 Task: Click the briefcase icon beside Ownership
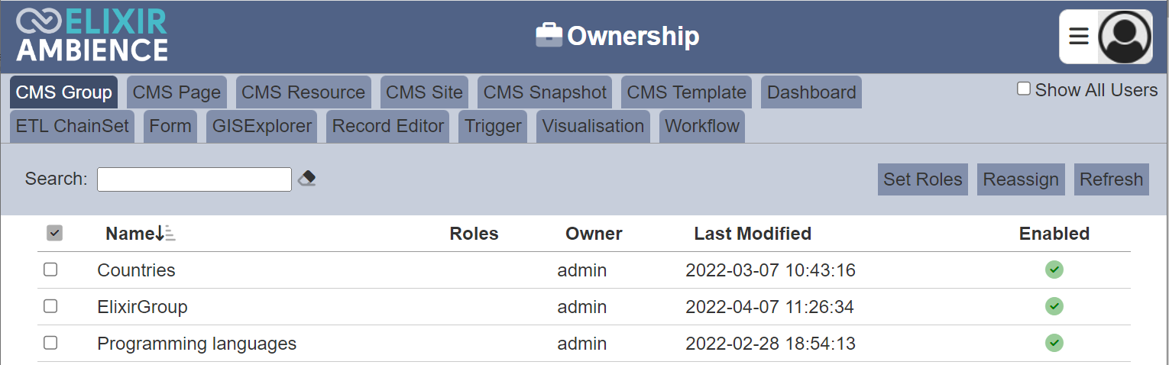tap(549, 35)
